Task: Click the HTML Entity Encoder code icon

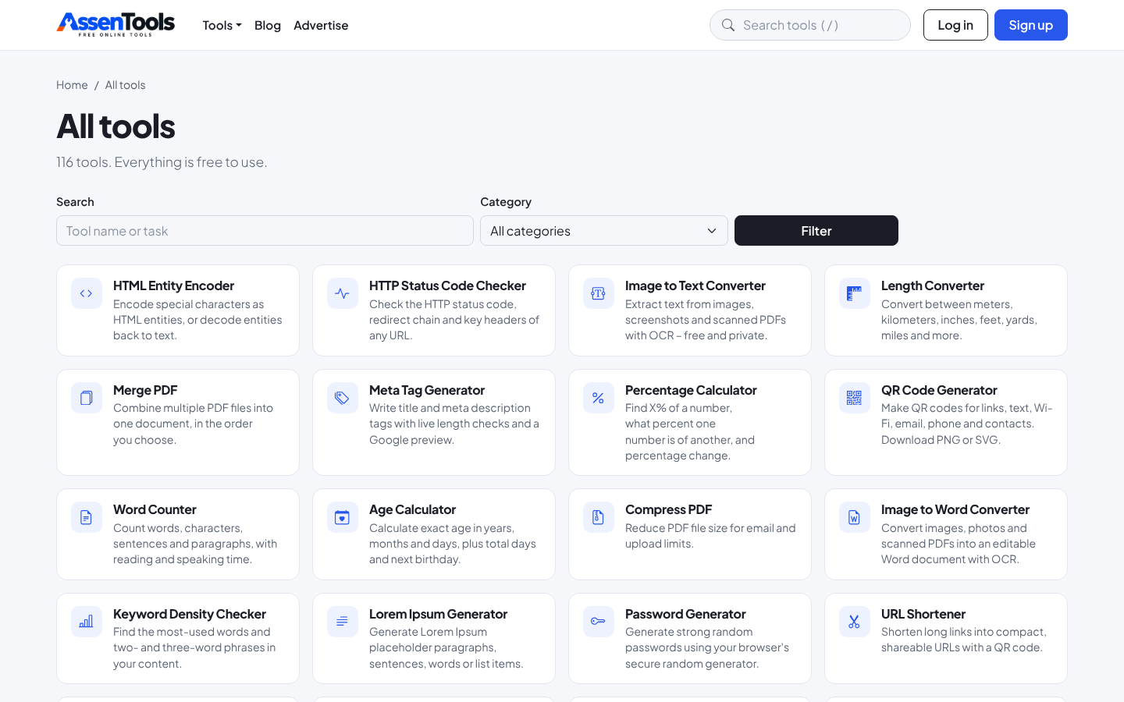Action: tap(87, 294)
